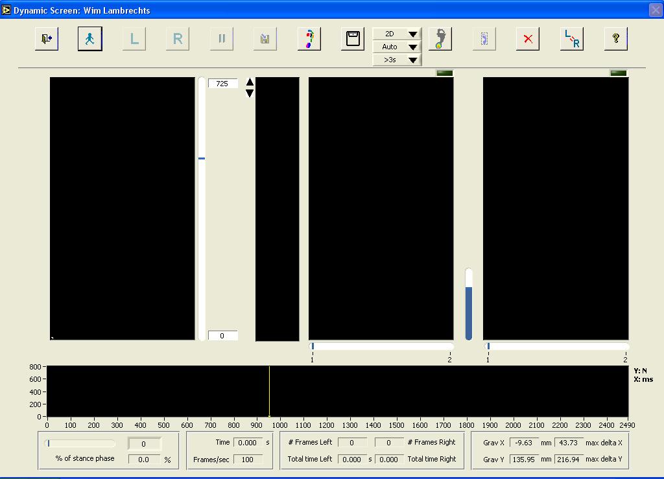This screenshot has width=664, height=479.
Task: Click the 'Y: N' axis label
Action: pos(640,371)
